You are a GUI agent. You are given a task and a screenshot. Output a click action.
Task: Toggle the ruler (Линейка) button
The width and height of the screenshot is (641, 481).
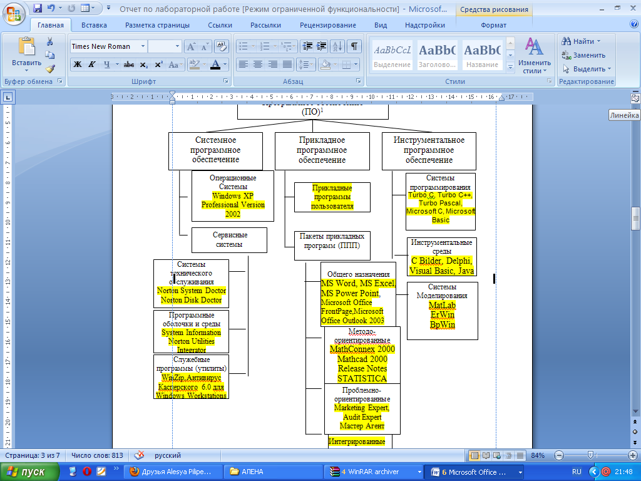click(635, 98)
